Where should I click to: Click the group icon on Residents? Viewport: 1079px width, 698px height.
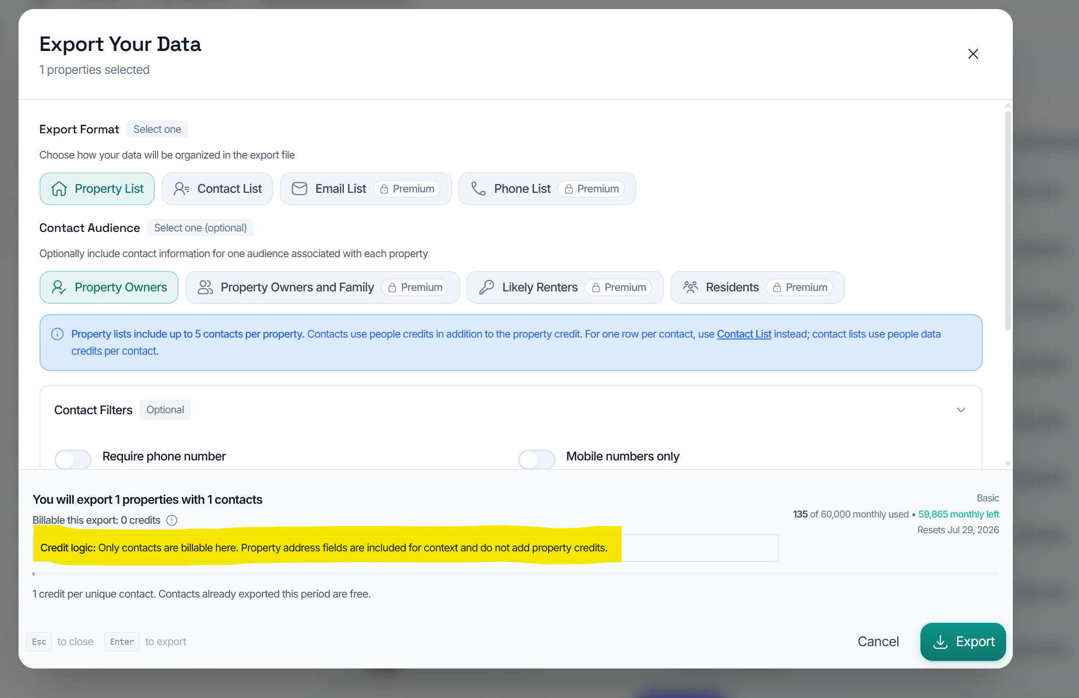pos(690,287)
